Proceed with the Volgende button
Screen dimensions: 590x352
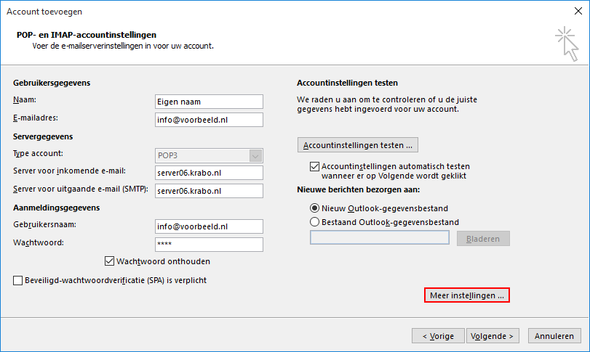tap(493, 336)
